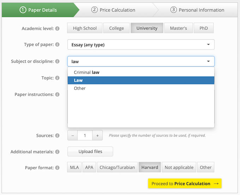Click info icon beside Type of paper
This screenshot has height=195, width=240.
[x=58, y=45]
